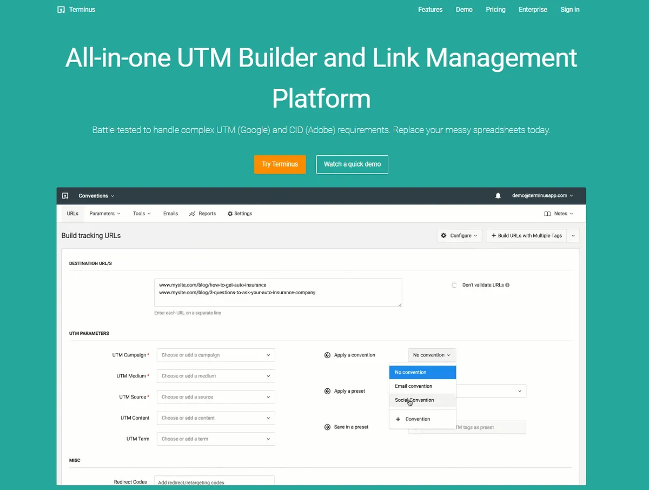Click the URL text area with mysite.com links
This screenshot has height=490, width=649.
277,292
